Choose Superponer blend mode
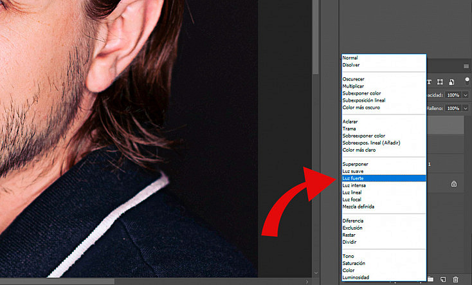Screen dimensions: 472x285 point(384,164)
